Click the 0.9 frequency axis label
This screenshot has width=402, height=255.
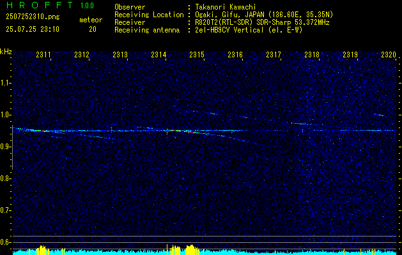[x=4, y=147]
